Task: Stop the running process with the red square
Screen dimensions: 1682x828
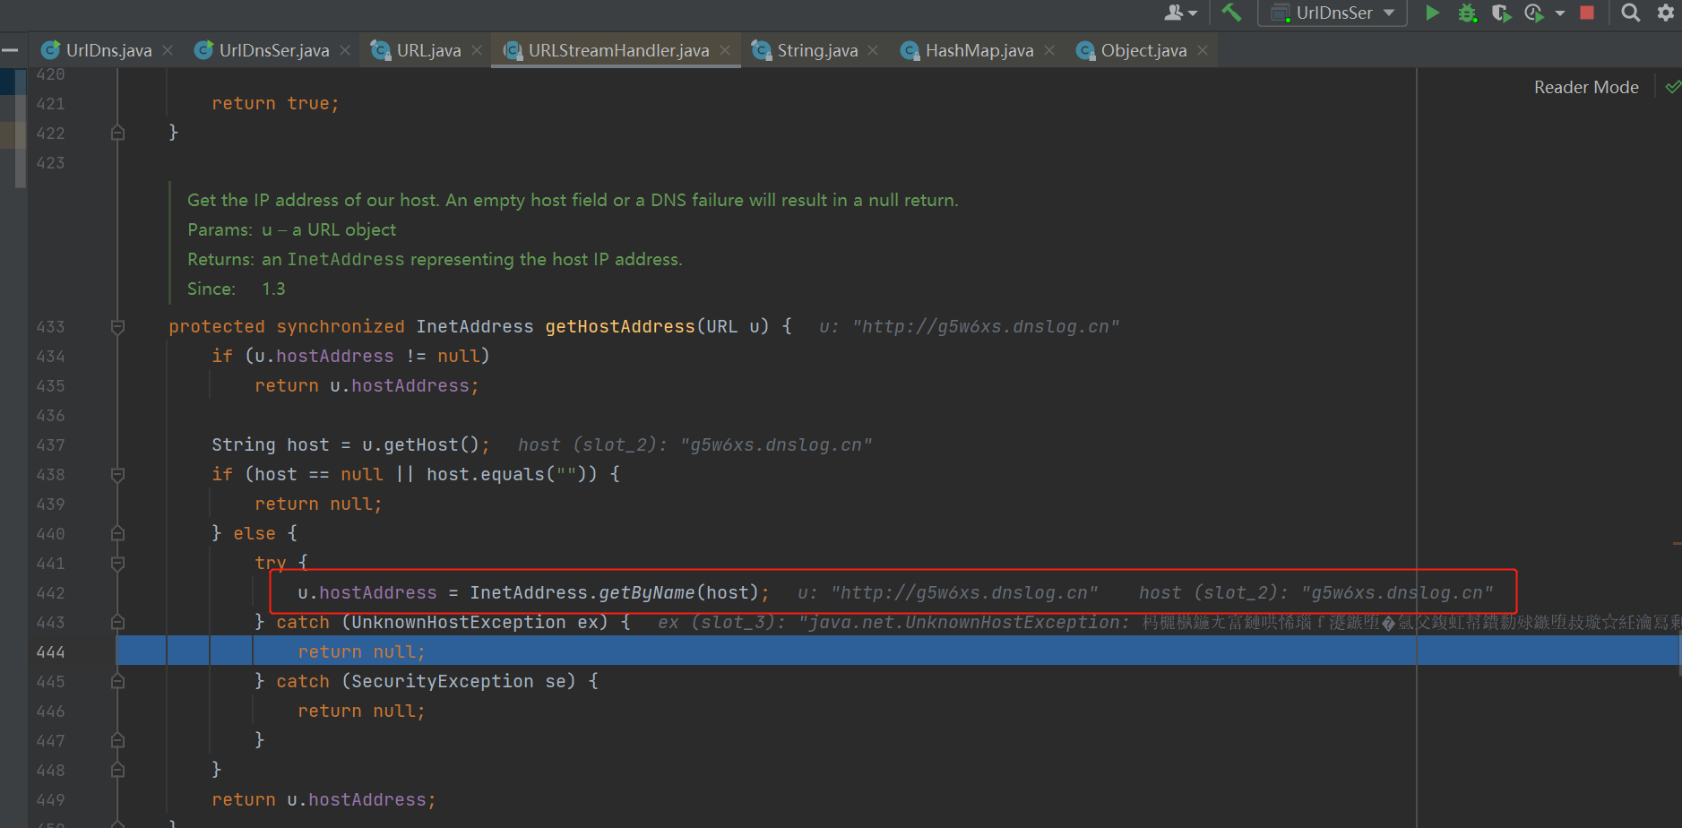Action: tap(1587, 13)
